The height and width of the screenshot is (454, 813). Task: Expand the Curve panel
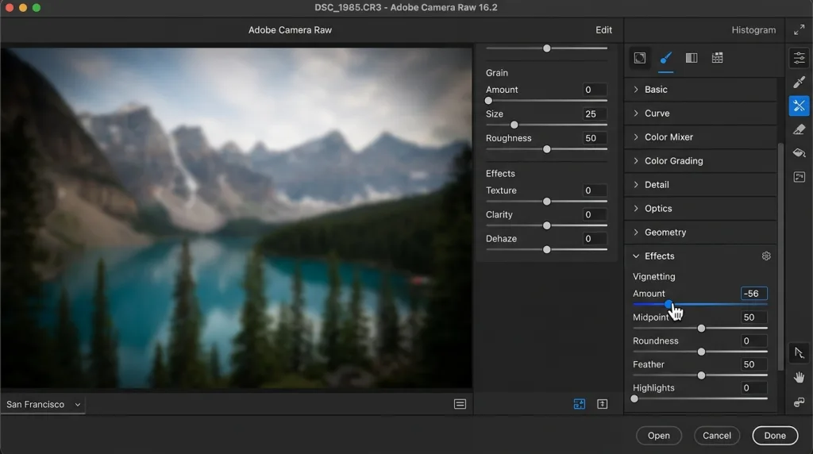pyautogui.click(x=700, y=113)
